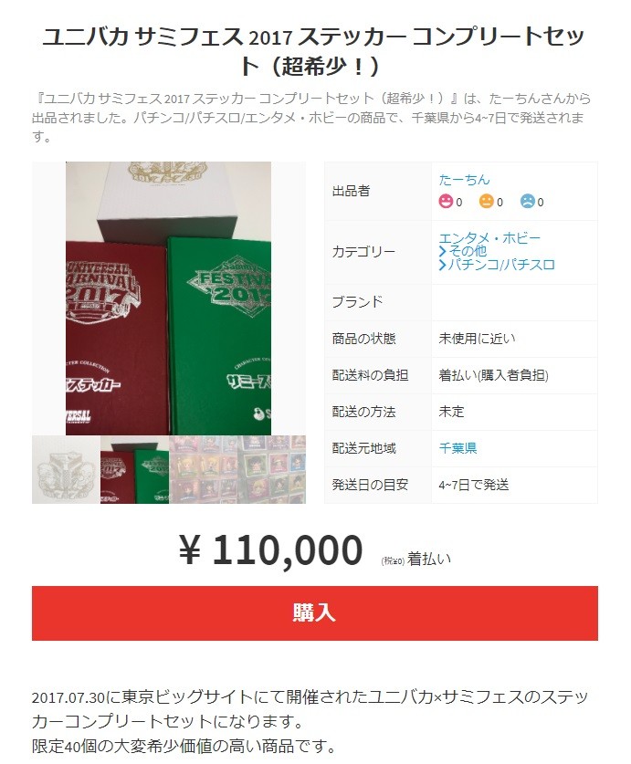631x764 pixels.
Task: Open the エンタメ・ホビー category link
Action: pos(489,238)
